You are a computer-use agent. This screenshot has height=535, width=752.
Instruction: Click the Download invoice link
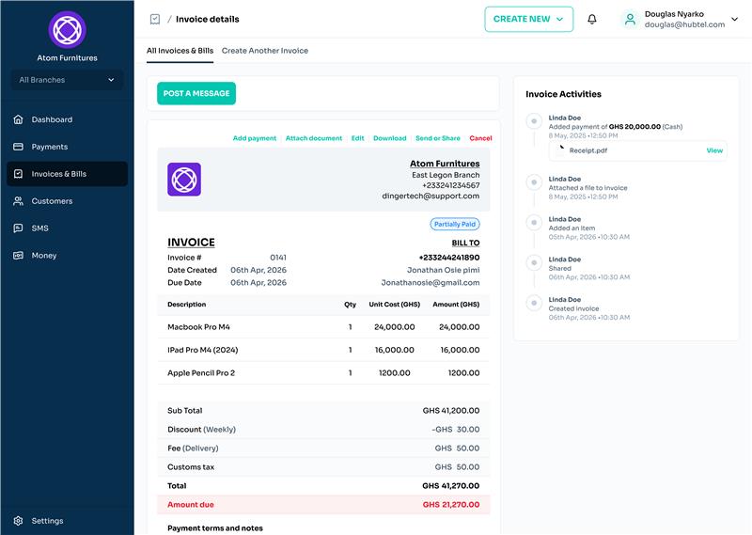click(389, 138)
